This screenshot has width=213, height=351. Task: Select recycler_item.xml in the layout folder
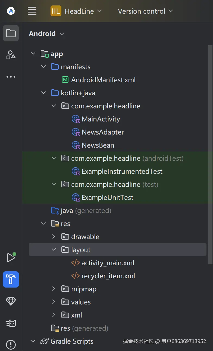click(x=108, y=276)
